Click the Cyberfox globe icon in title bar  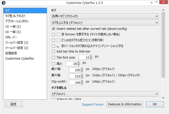(3, 3)
